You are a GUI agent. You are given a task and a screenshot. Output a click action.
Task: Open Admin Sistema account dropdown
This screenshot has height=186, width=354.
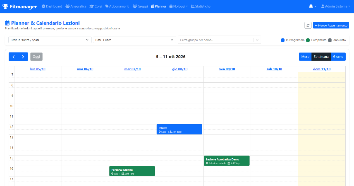(335, 6)
